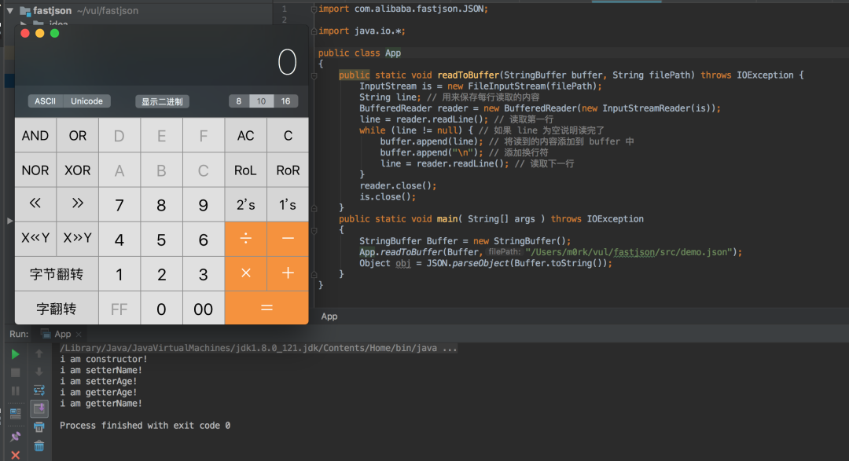Click digit 3 on the calculator keypad
Viewport: 849px width, 461px height.
(x=204, y=274)
